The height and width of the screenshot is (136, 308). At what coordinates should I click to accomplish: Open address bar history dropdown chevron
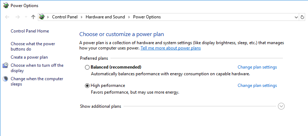(x=296, y=17)
